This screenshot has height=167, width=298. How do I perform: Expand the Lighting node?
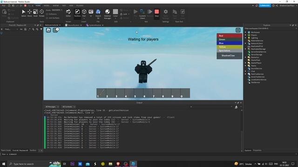click(245, 38)
